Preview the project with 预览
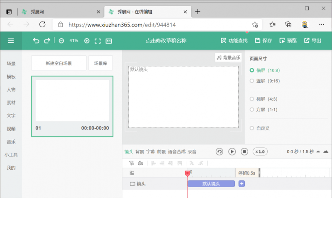Viewport: 332px width, 240px height. [288, 41]
